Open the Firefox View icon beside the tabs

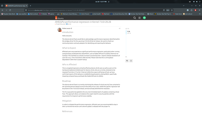point(2,6)
